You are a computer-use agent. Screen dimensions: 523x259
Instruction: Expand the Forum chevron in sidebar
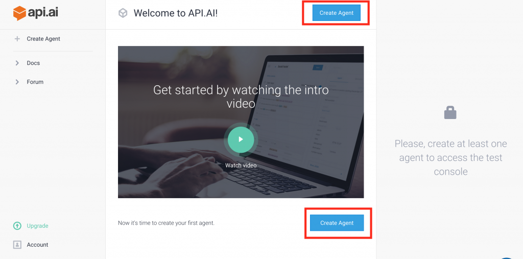pos(17,82)
